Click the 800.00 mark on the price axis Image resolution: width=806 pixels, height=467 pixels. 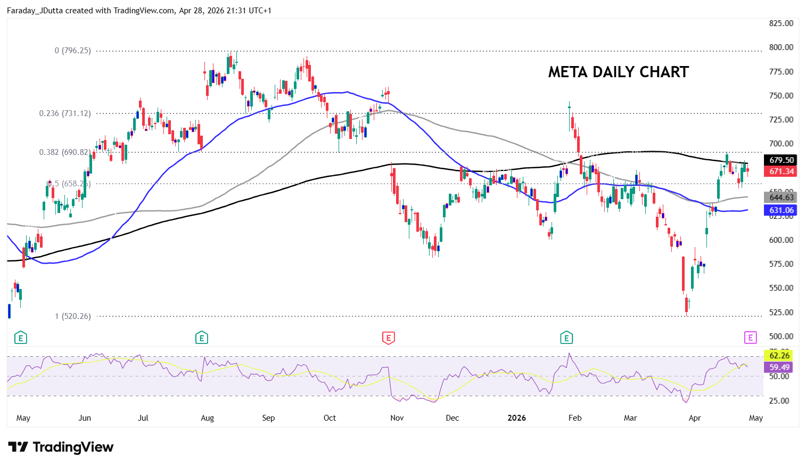(x=781, y=47)
